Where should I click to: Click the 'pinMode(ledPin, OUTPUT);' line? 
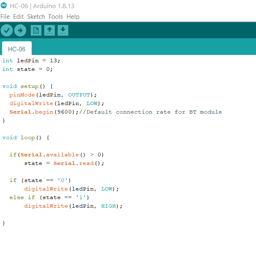tap(53, 95)
